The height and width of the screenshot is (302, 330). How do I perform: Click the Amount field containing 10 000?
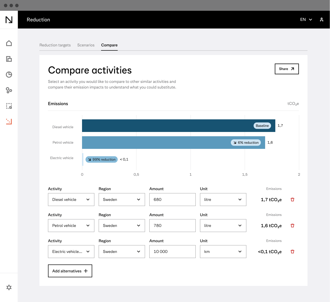[172, 252]
